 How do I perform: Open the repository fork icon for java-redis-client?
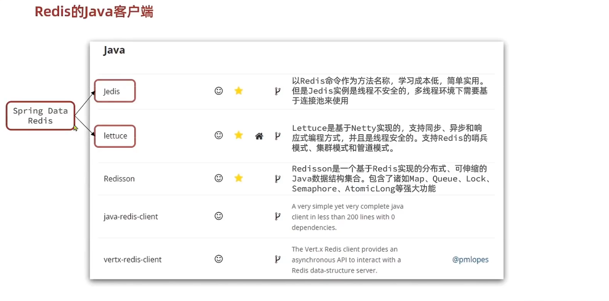(x=277, y=216)
